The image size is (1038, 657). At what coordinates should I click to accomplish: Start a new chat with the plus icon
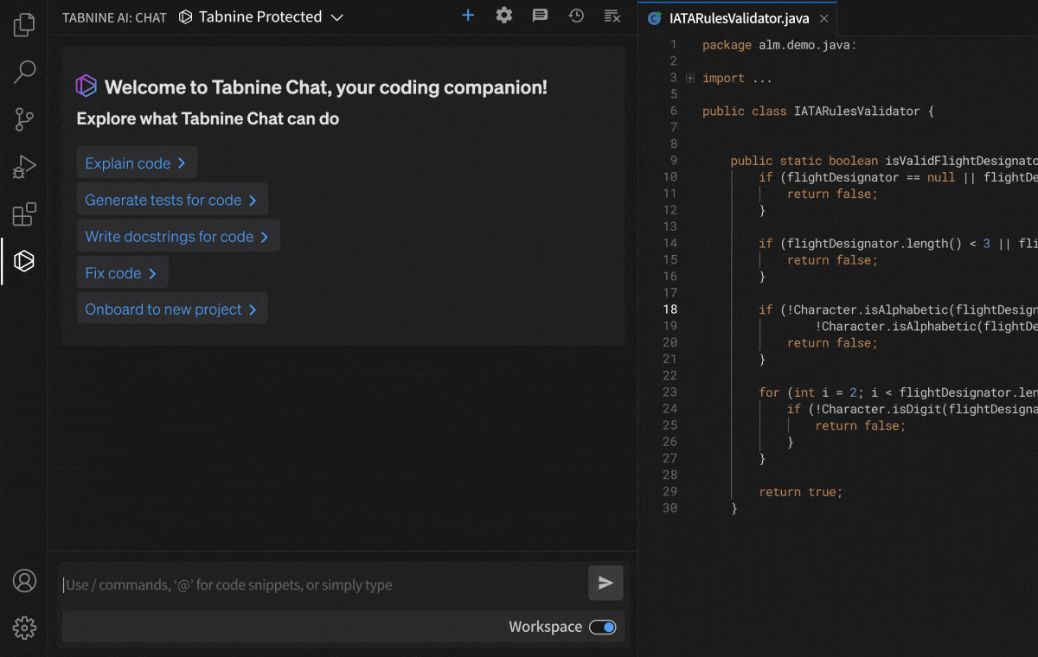coord(468,16)
